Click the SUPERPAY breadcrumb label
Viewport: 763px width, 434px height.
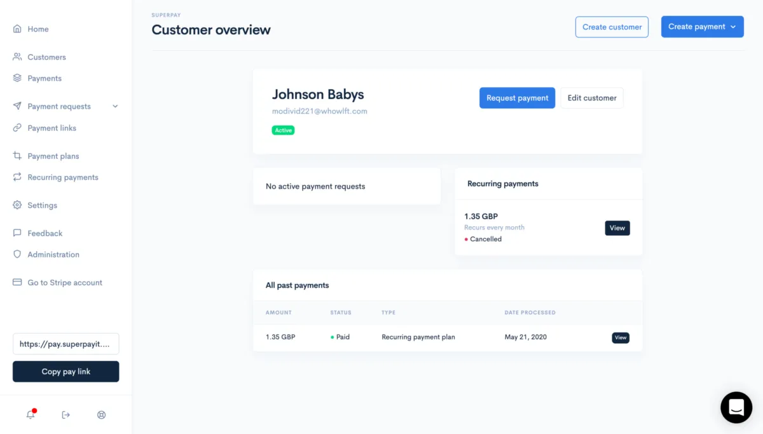click(x=166, y=15)
